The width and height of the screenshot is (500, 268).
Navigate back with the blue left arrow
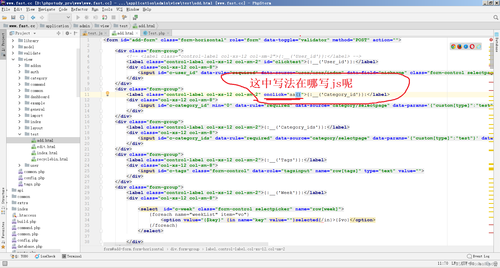[33, 17]
